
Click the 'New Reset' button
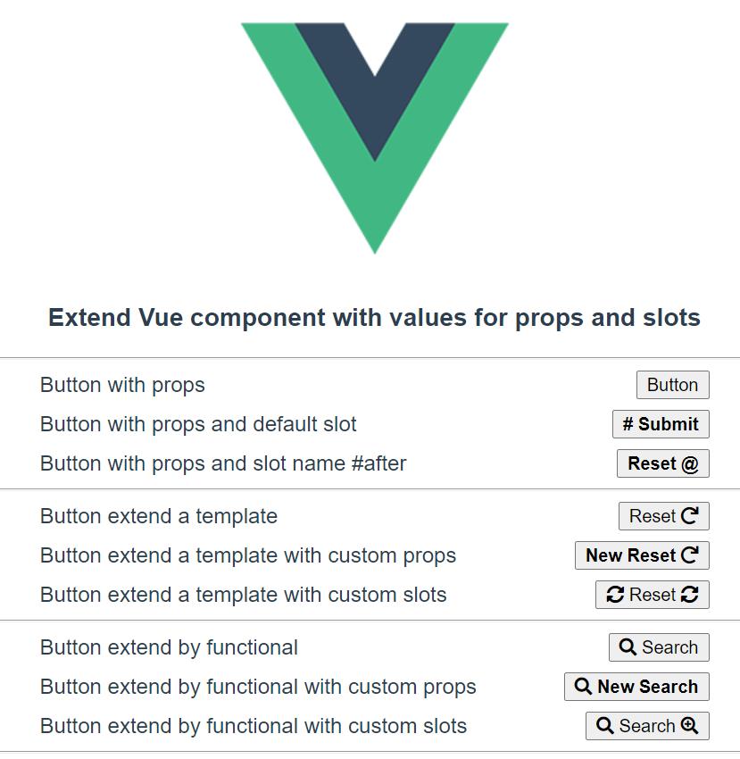(x=642, y=555)
